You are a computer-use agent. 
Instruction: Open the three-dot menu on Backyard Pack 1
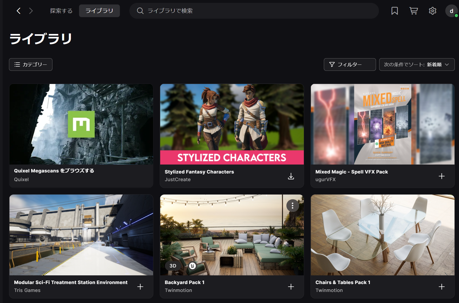click(292, 206)
